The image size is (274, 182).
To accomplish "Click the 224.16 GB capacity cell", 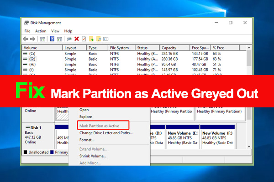I will point(169,54).
